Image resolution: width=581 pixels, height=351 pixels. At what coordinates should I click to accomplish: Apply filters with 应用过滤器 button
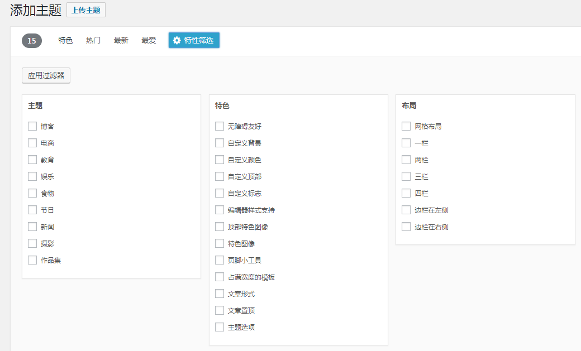click(46, 75)
